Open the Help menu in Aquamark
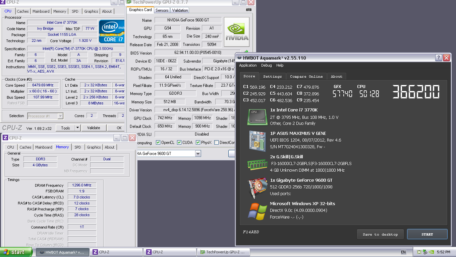 (280, 65)
